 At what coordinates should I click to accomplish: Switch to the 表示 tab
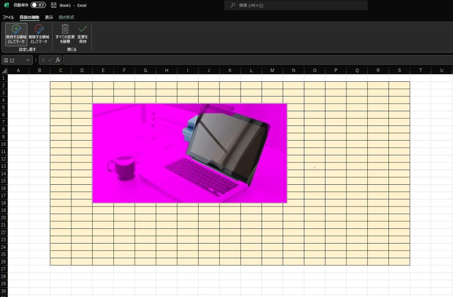pos(49,17)
